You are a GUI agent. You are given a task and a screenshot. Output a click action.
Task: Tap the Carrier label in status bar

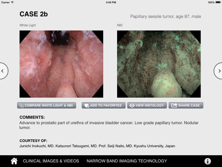pos(5,2)
